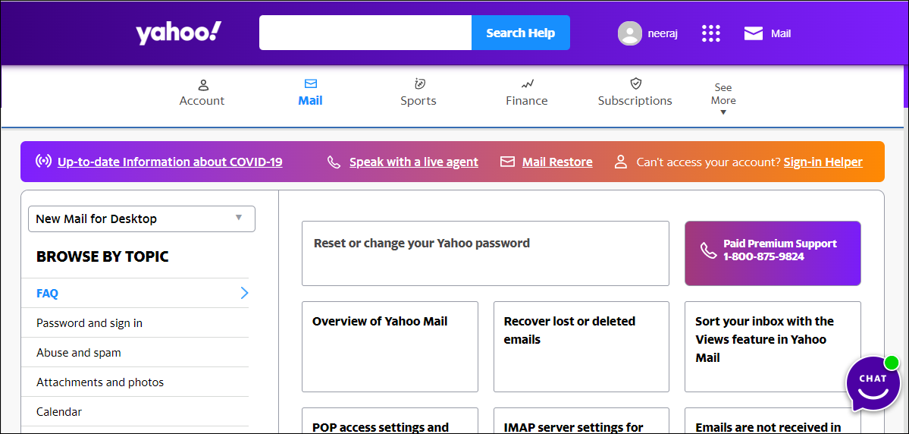909x434 pixels.
Task: Click the phone icon beside live agent
Action: tap(334, 162)
